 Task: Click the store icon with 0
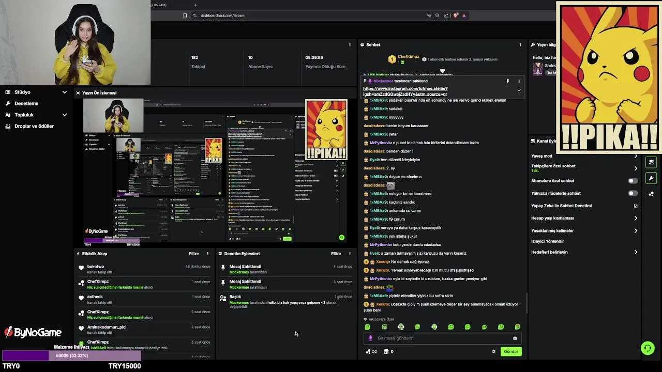point(388,352)
